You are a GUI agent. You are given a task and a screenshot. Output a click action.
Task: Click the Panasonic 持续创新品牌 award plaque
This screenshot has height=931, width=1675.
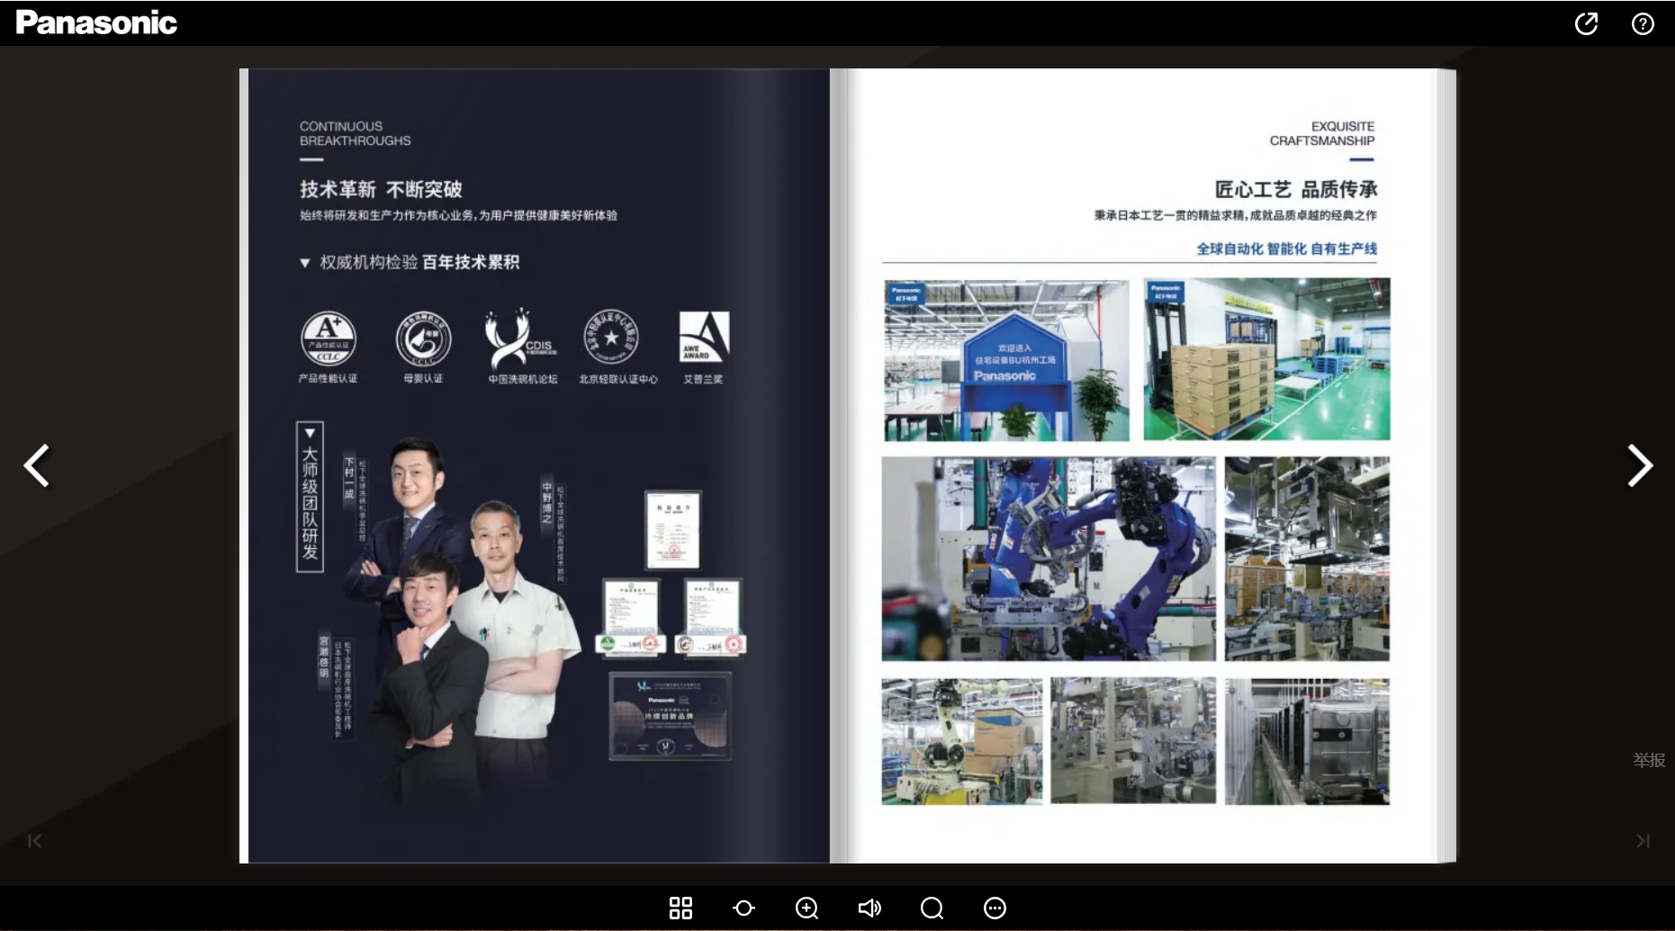click(670, 717)
